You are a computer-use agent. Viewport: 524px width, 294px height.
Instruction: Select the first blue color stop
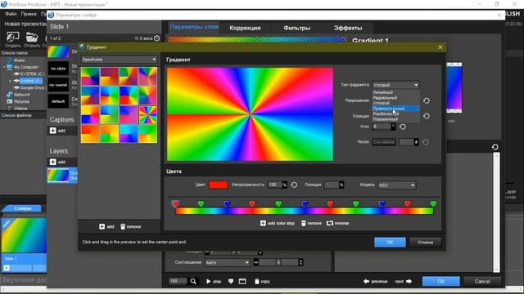[227, 203]
